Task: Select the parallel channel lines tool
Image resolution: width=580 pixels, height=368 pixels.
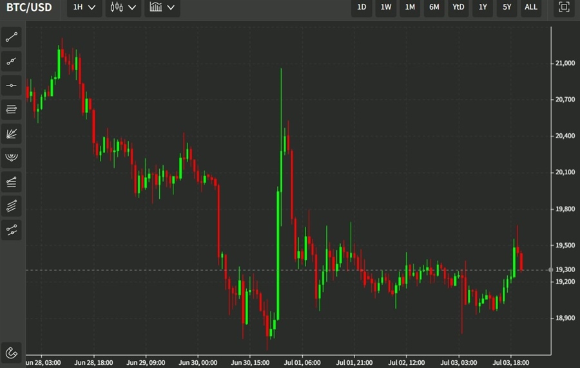Action: (12, 206)
